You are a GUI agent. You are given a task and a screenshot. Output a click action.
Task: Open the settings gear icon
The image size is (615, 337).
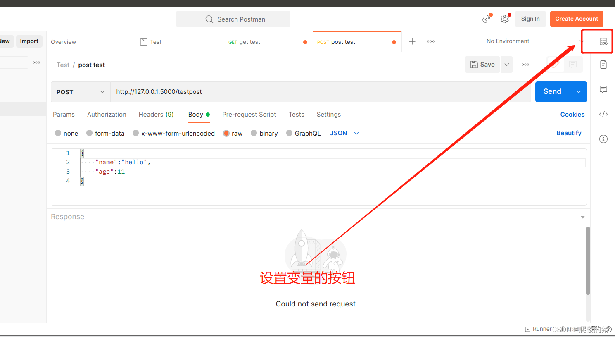click(x=505, y=19)
